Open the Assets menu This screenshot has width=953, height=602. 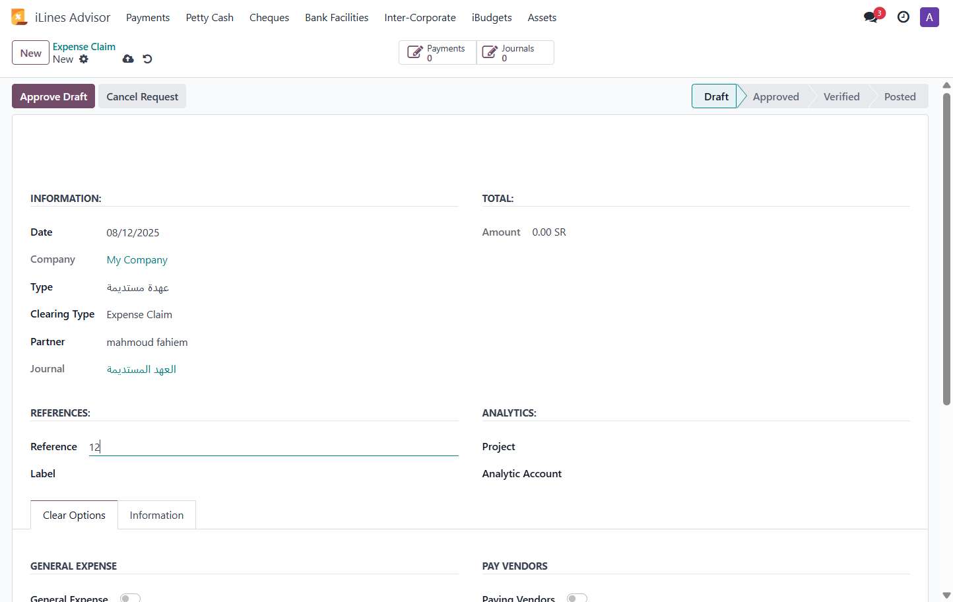(x=542, y=18)
